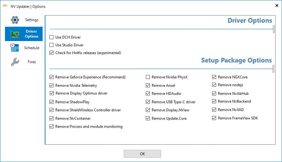Toggle Remove NGXCore checkbox
The image size is (282, 162).
point(214,77)
